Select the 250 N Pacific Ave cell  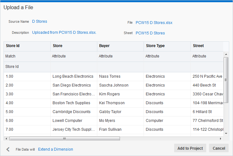(207, 76)
